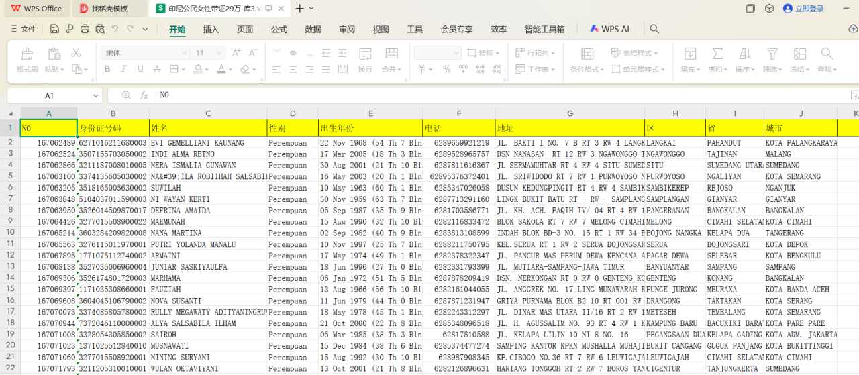Open Print Preview from quick access toolbar

point(100,29)
